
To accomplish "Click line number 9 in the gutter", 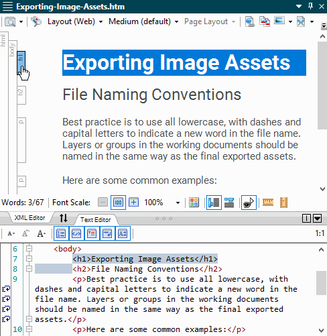I will pyautogui.click(x=15, y=279).
